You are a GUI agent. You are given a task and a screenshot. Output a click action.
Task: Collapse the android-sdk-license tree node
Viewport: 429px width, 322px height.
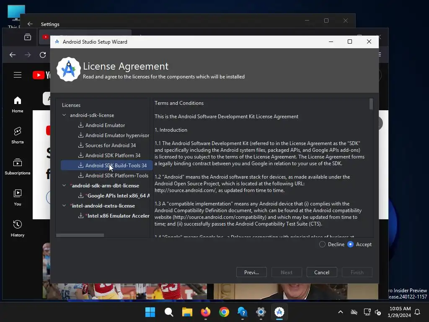point(64,115)
